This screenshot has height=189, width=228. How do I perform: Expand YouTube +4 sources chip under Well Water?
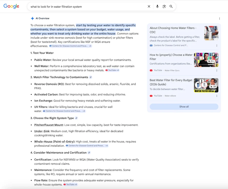[112, 70]
